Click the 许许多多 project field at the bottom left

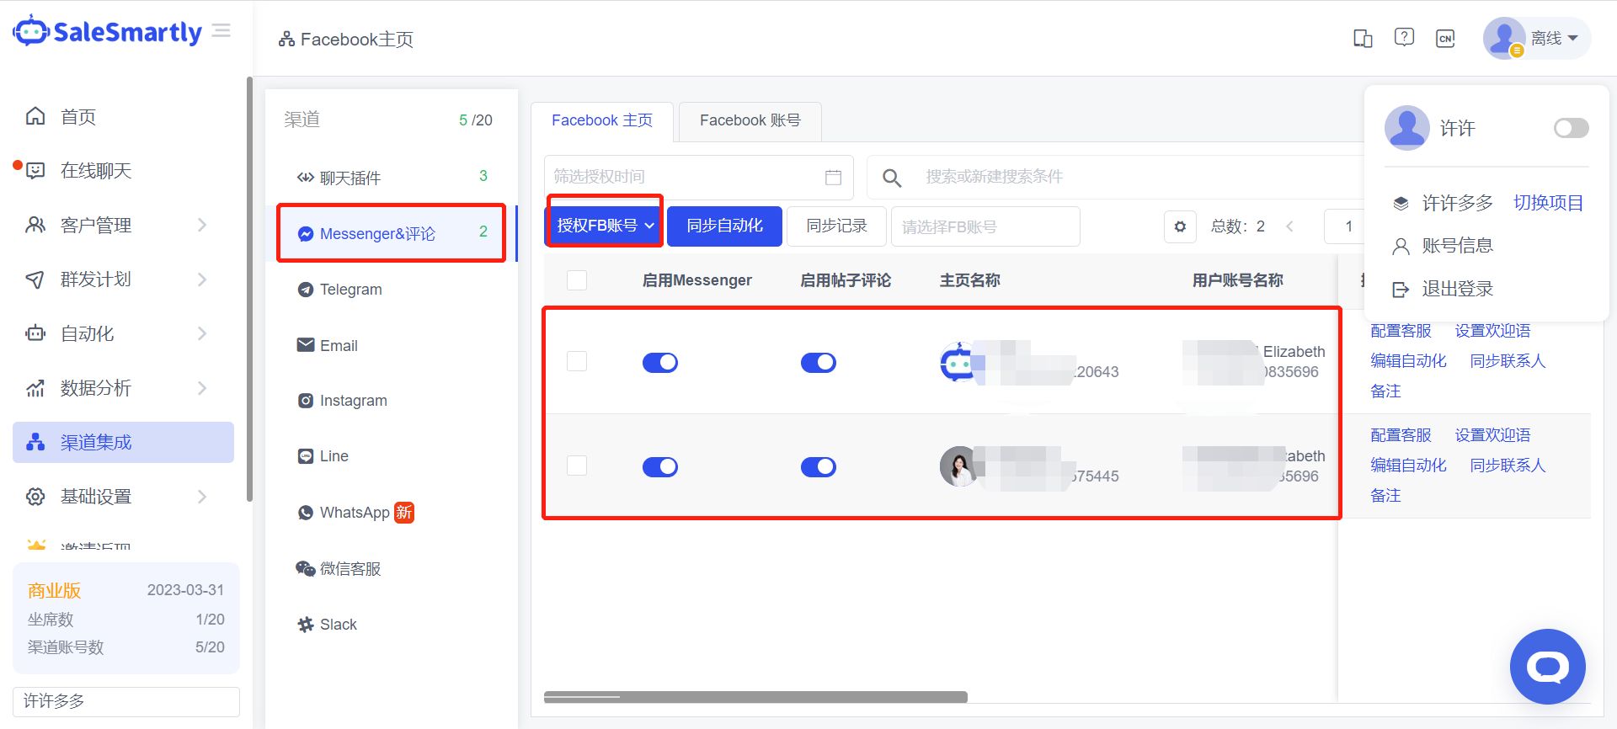(x=126, y=701)
